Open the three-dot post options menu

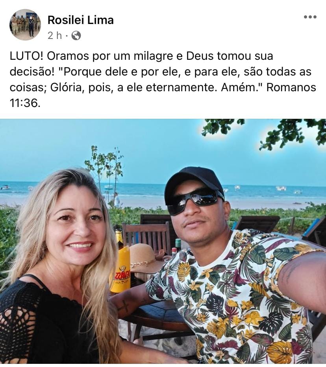click(310, 17)
